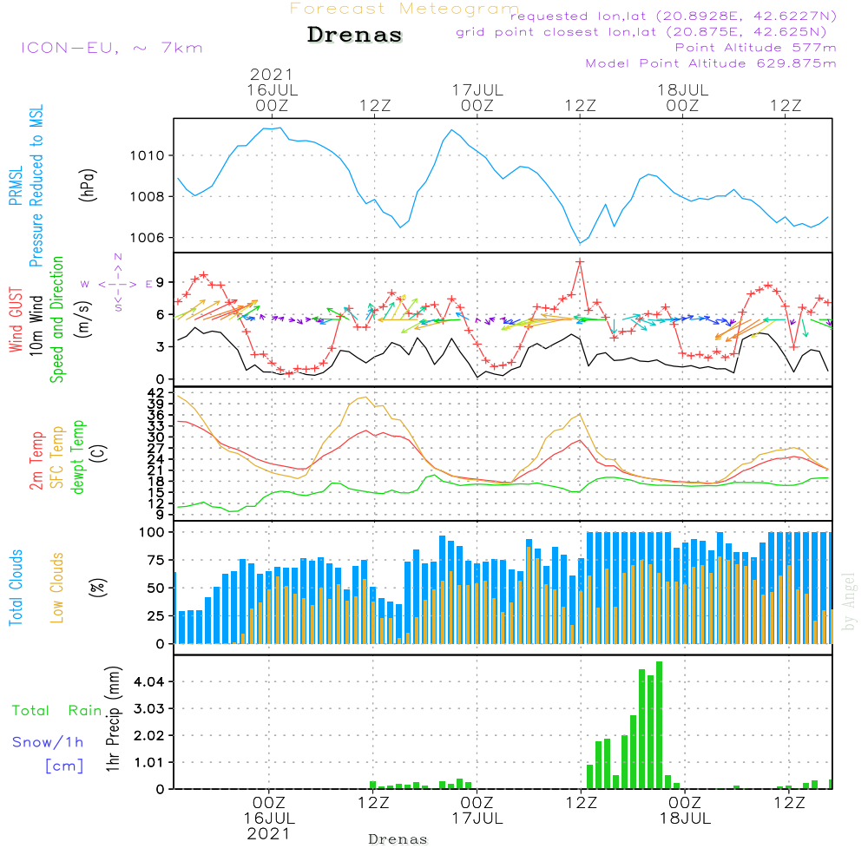Click the "(%)" cloud unit label
868x868 pixels.
98,588
